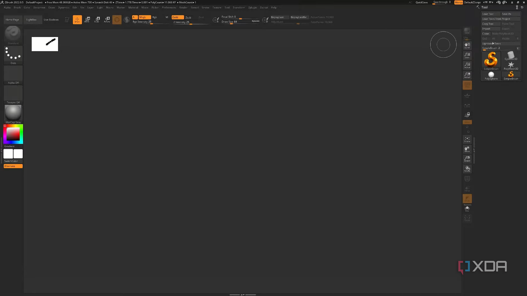Adjust the Draw Size slider
The height and width of the screenshot is (296, 527).
coord(241,22)
